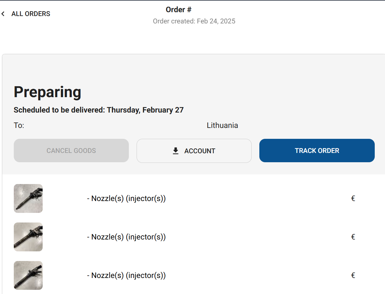Viewport: 385px width, 294px height.
Task: Open the third injector product thumbnail
Action: (x=28, y=275)
